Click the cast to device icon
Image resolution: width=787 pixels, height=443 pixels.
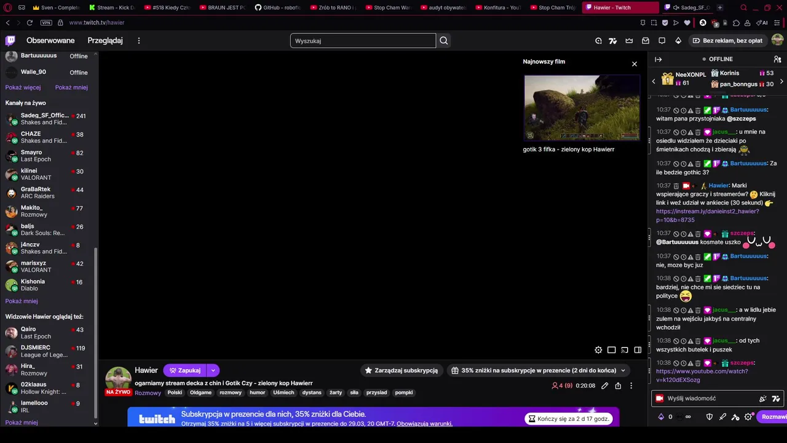625,350
